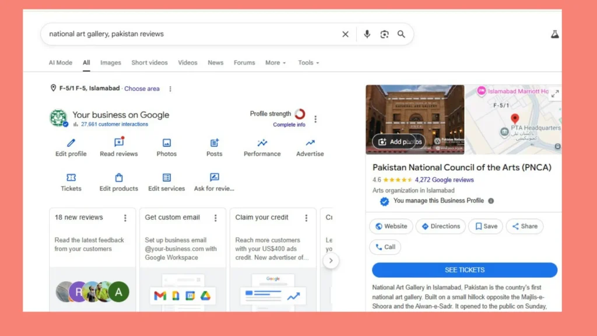The image size is (597, 336).
Task: Open business profile three-dot menu
Action: coord(315,119)
